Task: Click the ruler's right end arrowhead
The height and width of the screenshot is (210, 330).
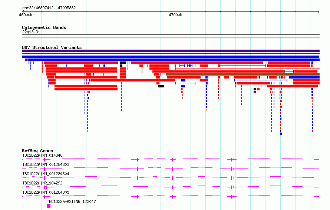Action: click(x=318, y=11)
